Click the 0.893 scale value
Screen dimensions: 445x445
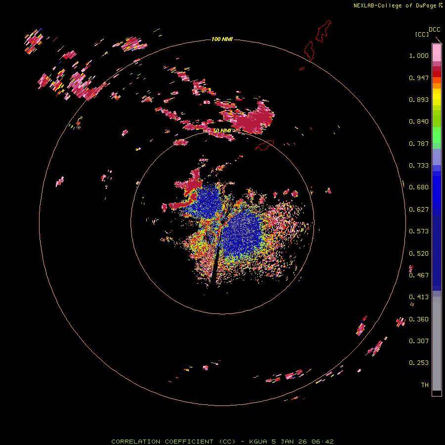(x=419, y=99)
